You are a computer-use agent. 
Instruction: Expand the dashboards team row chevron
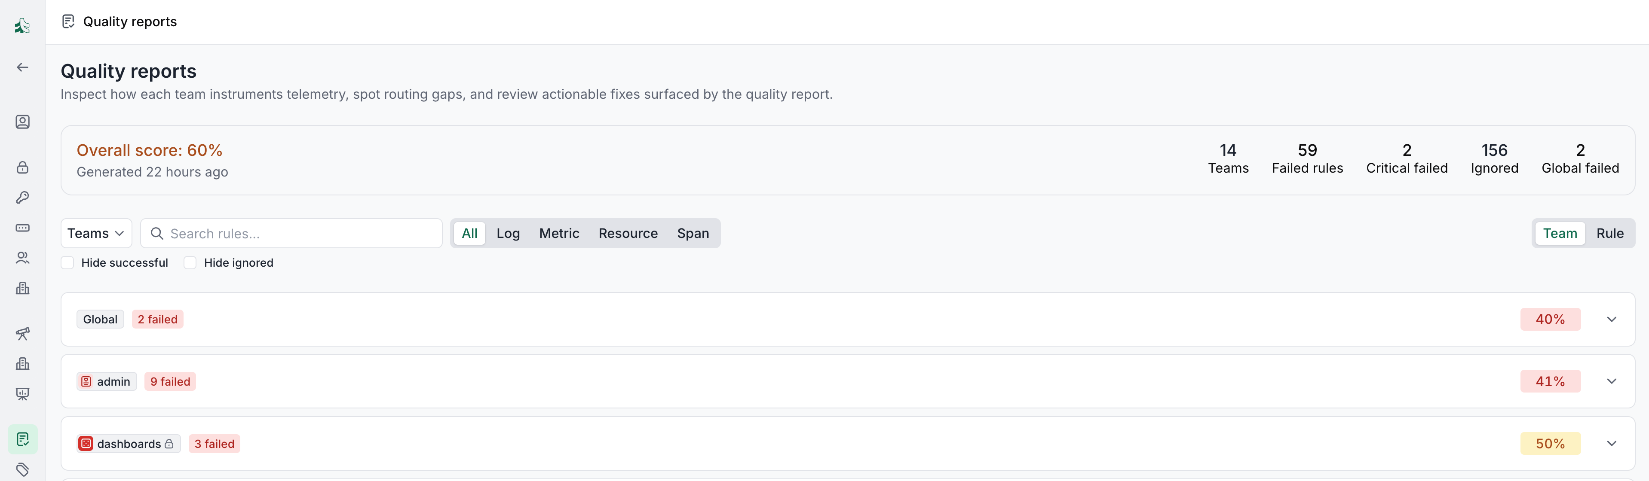pyautogui.click(x=1611, y=443)
